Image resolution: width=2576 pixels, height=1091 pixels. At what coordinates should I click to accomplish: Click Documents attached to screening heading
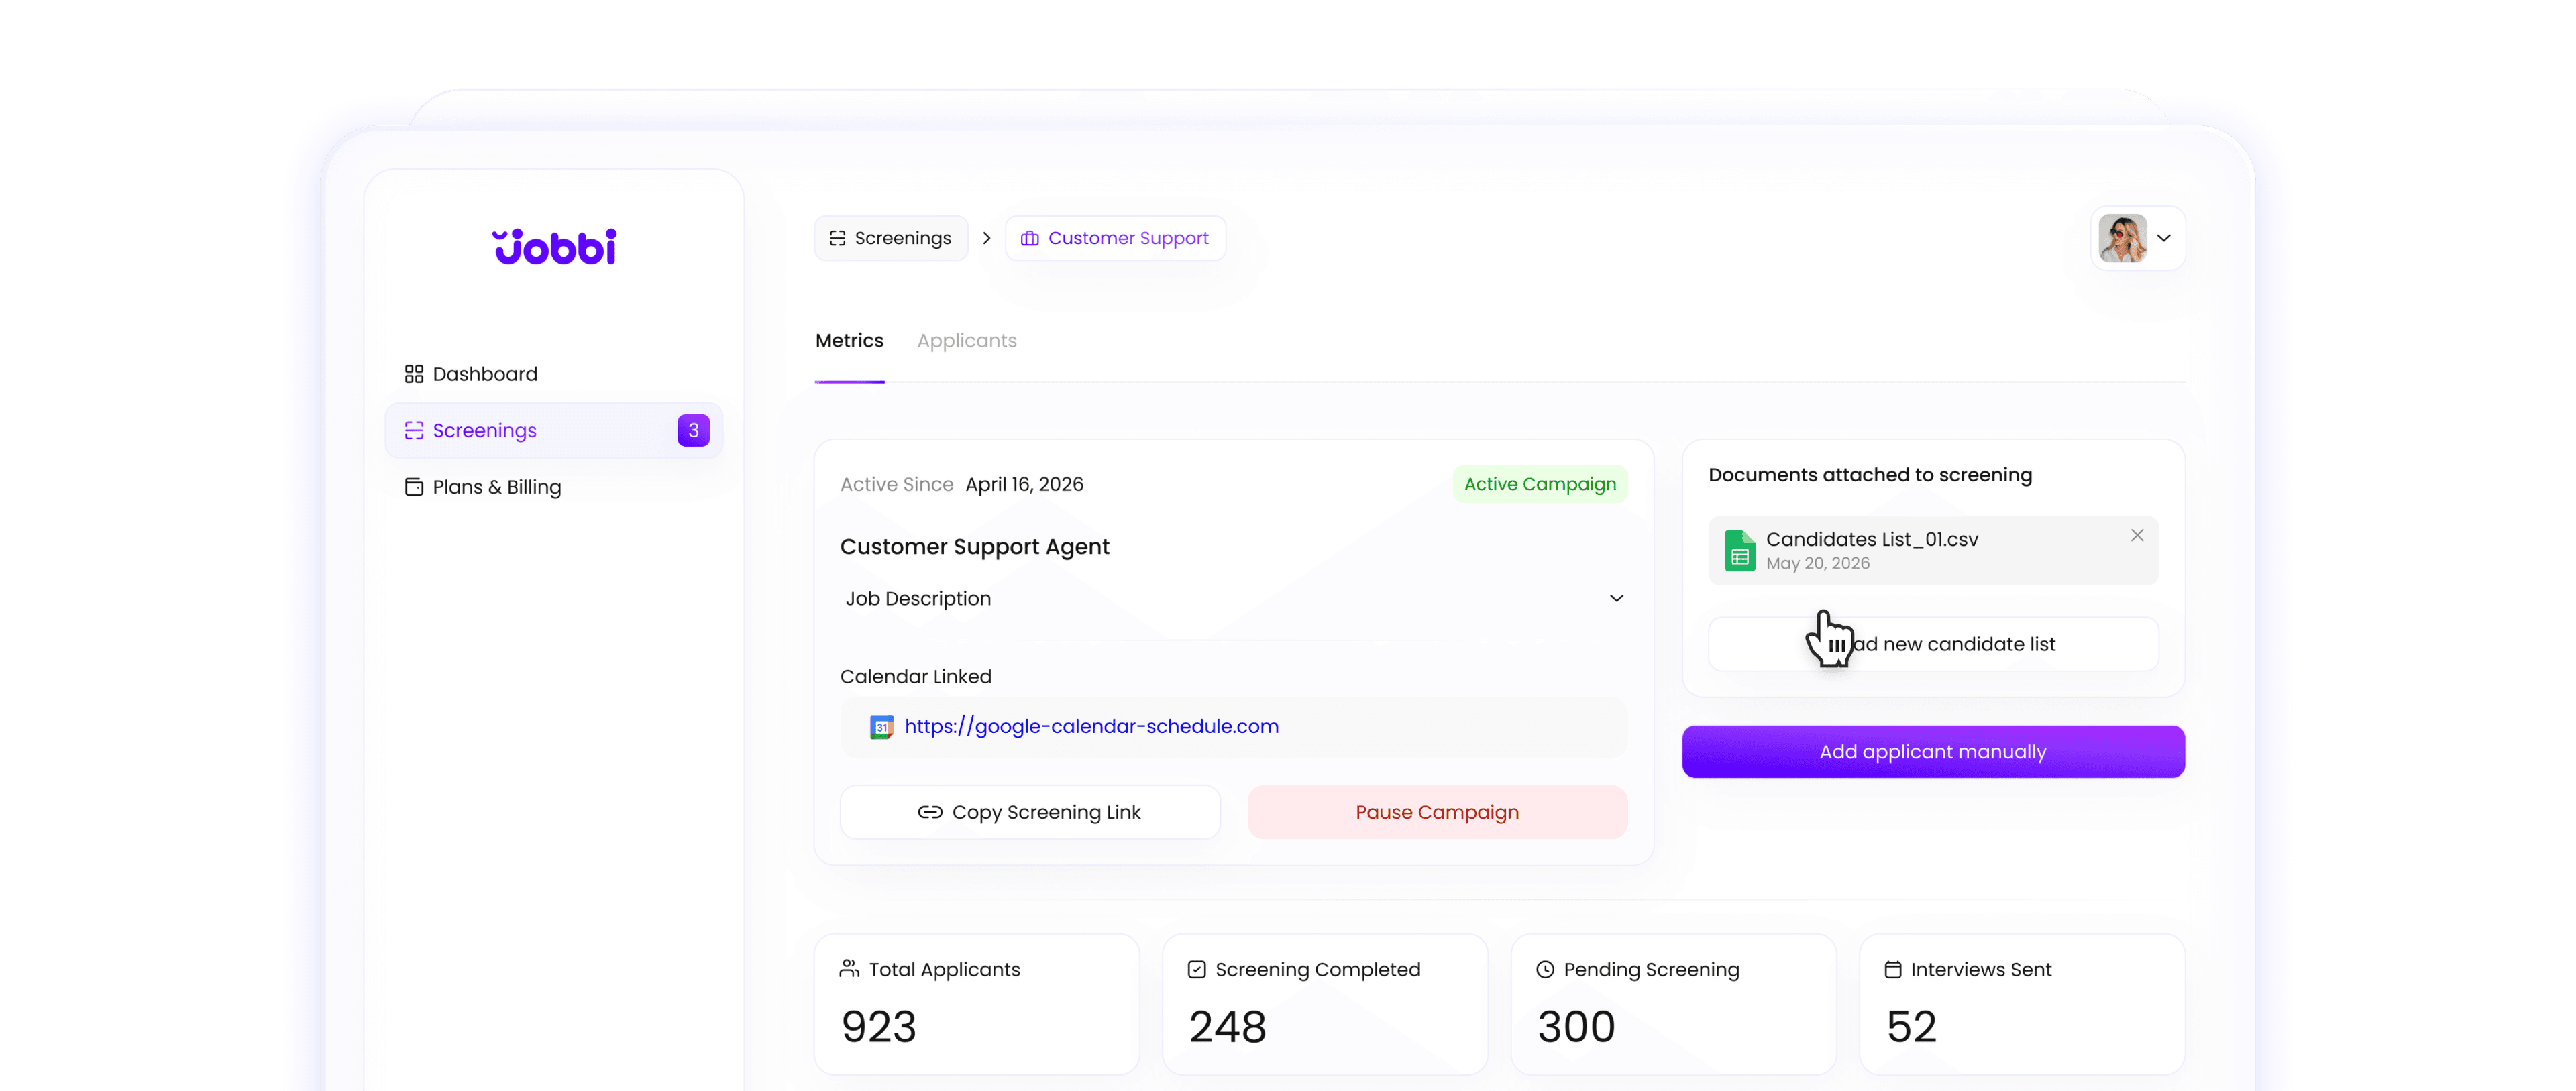click(1870, 475)
